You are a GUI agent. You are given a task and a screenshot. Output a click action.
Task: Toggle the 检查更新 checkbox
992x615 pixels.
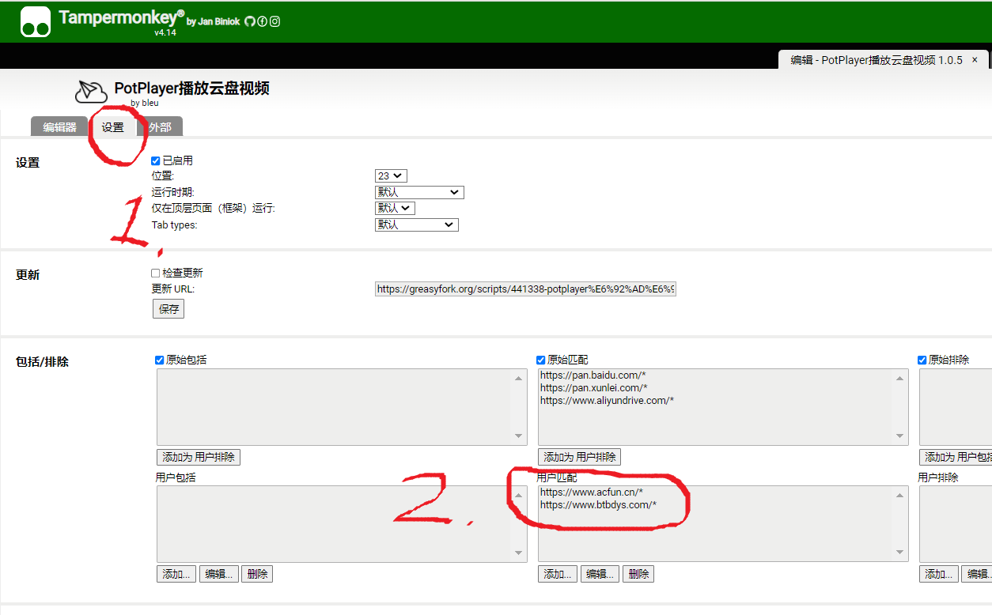pos(156,273)
